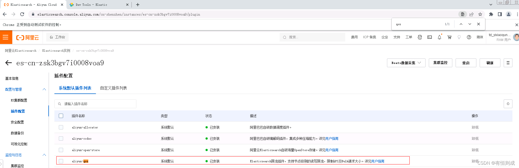The height and width of the screenshot is (168, 519).
Task: Open 用户指南 link in aliyun-qos row
Action: [378, 161]
